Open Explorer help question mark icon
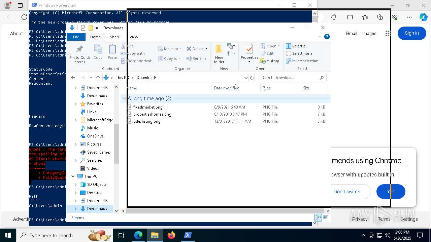 (x=327, y=37)
